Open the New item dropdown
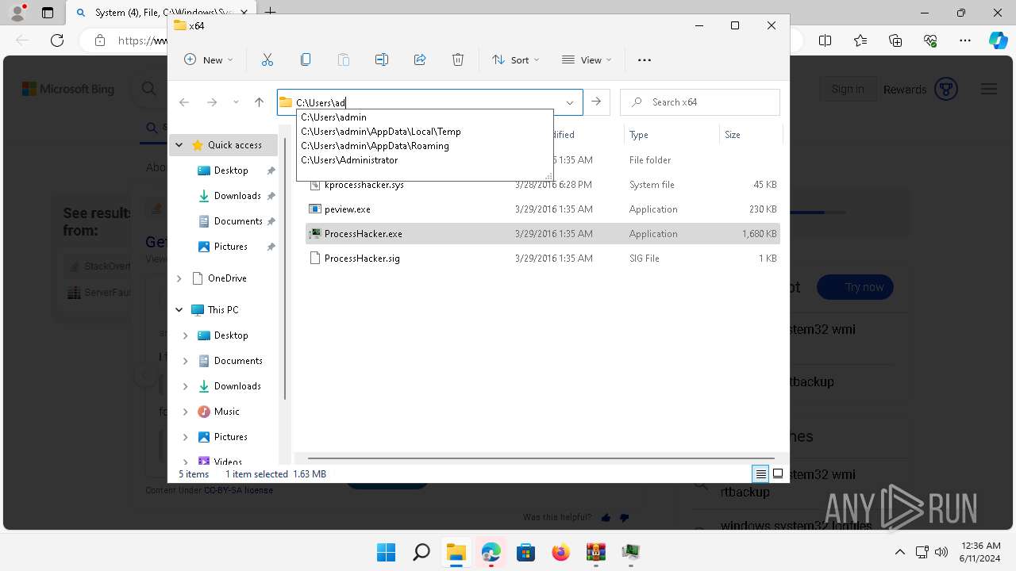 click(x=209, y=59)
